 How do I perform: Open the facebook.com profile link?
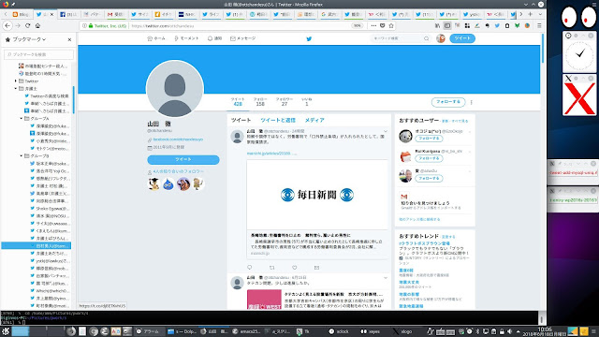point(178,139)
